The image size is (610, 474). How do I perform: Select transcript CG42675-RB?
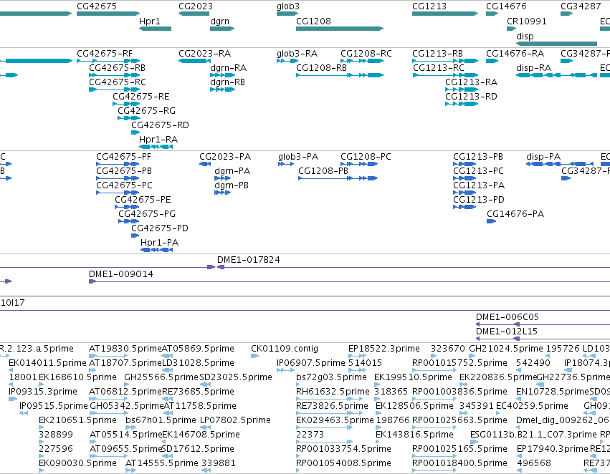[x=117, y=68]
